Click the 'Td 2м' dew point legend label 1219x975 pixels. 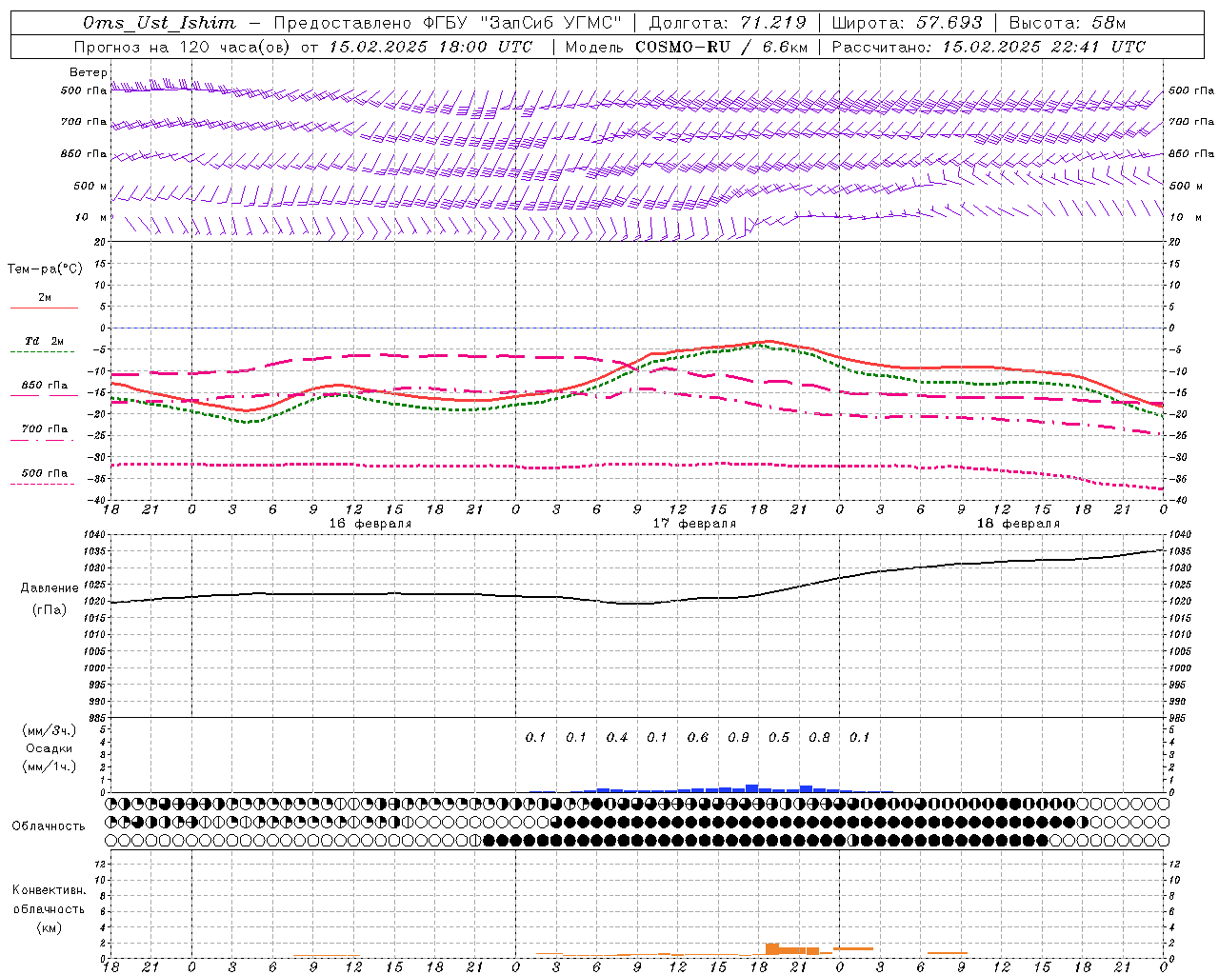pyautogui.click(x=45, y=341)
